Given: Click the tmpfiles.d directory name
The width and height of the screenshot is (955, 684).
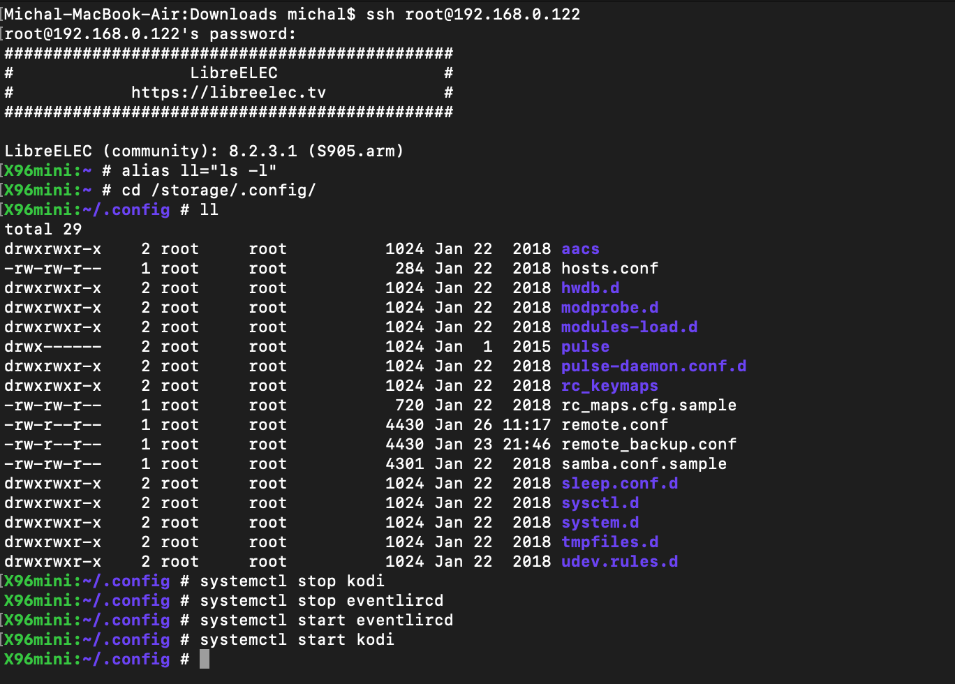Looking at the screenshot, I should tap(609, 542).
